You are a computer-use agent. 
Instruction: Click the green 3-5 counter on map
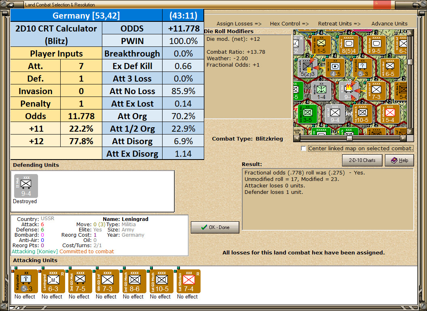[308, 114]
